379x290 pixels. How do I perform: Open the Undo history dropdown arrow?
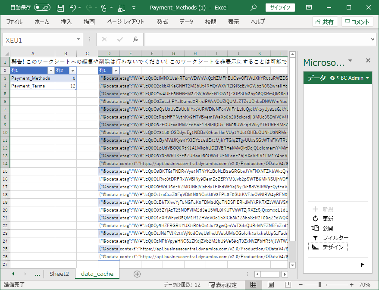(x=80, y=8)
